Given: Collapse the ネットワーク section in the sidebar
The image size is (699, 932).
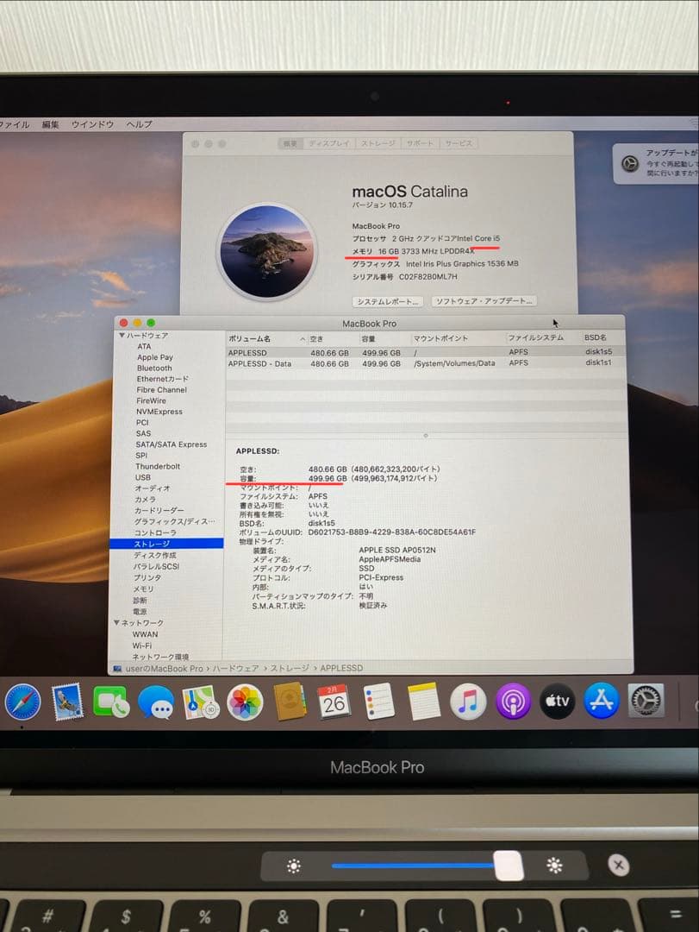Looking at the screenshot, I should click(x=117, y=622).
